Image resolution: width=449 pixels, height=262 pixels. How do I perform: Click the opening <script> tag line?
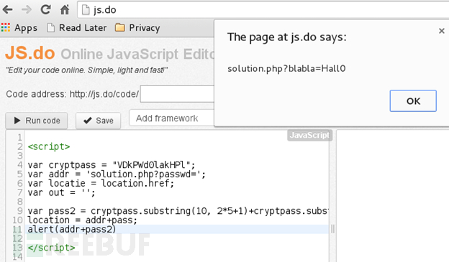[x=49, y=146]
